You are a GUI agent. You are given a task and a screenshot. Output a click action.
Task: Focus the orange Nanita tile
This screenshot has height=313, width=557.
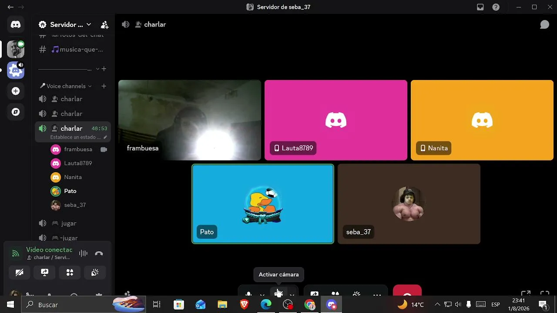[482, 120]
